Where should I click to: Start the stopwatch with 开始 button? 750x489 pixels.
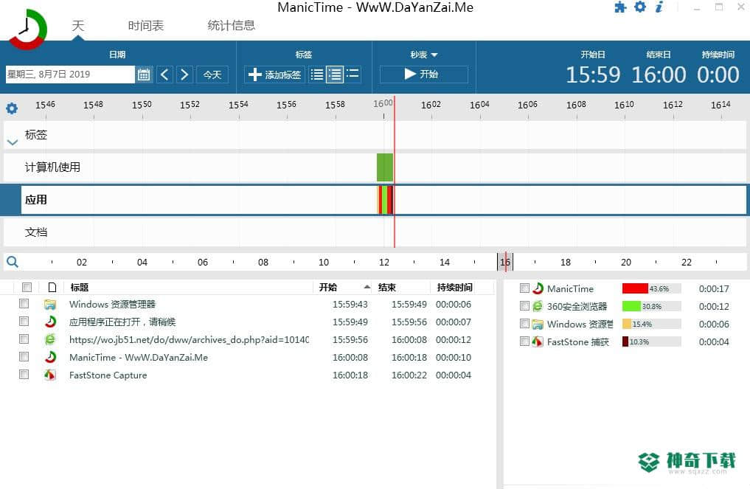(424, 74)
